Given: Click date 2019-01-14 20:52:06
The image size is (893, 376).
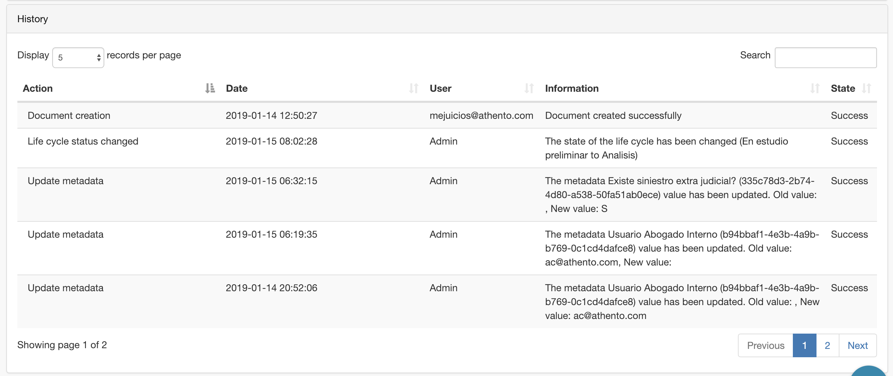Looking at the screenshot, I should click(271, 288).
